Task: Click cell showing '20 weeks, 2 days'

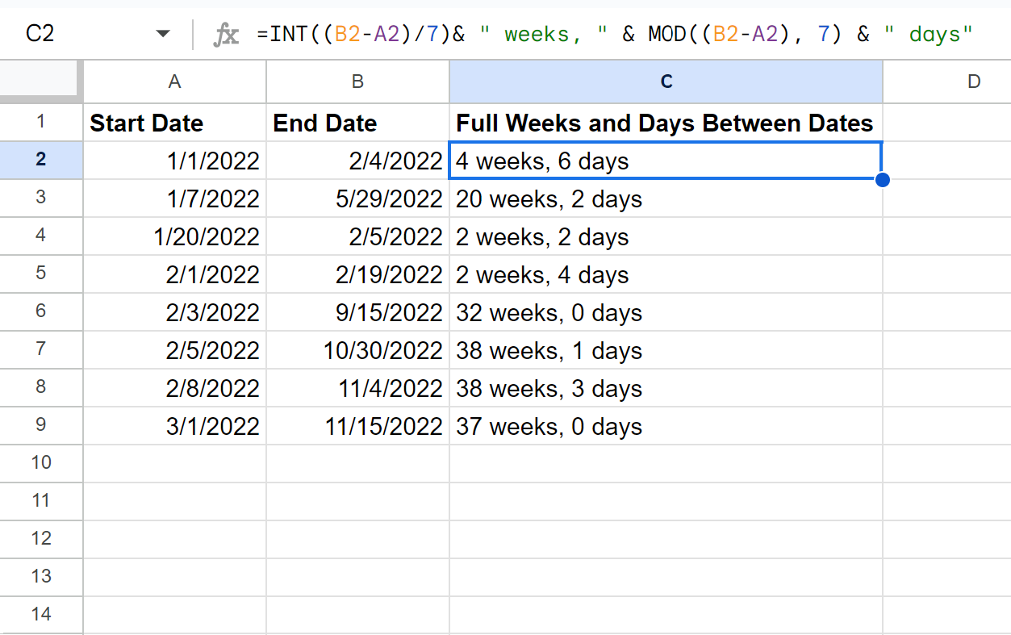Action: pos(666,198)
